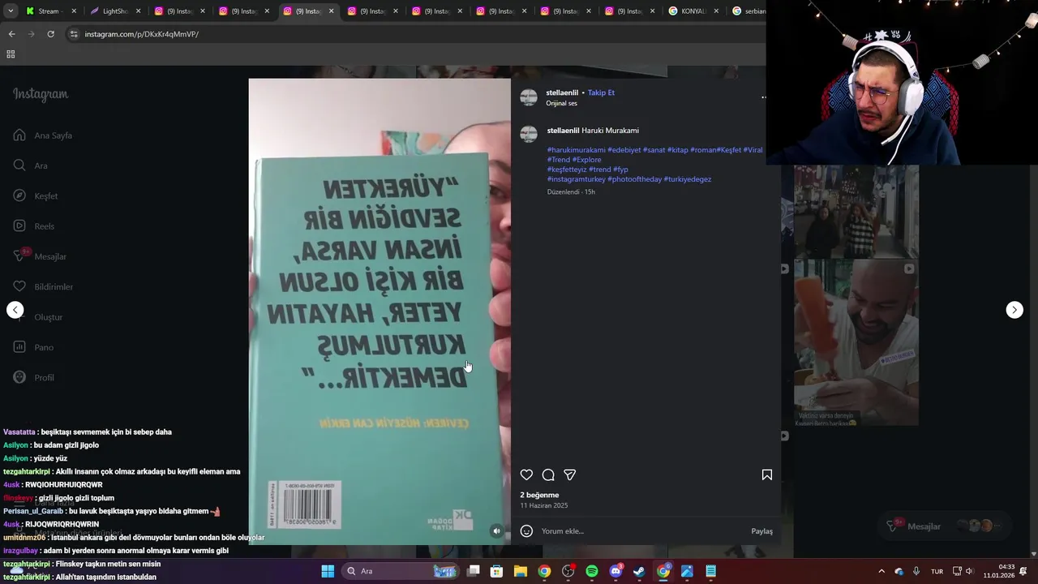Click the Orijinal ses audio link
This screenshot has height=584, width=1038.
(561, 104)
